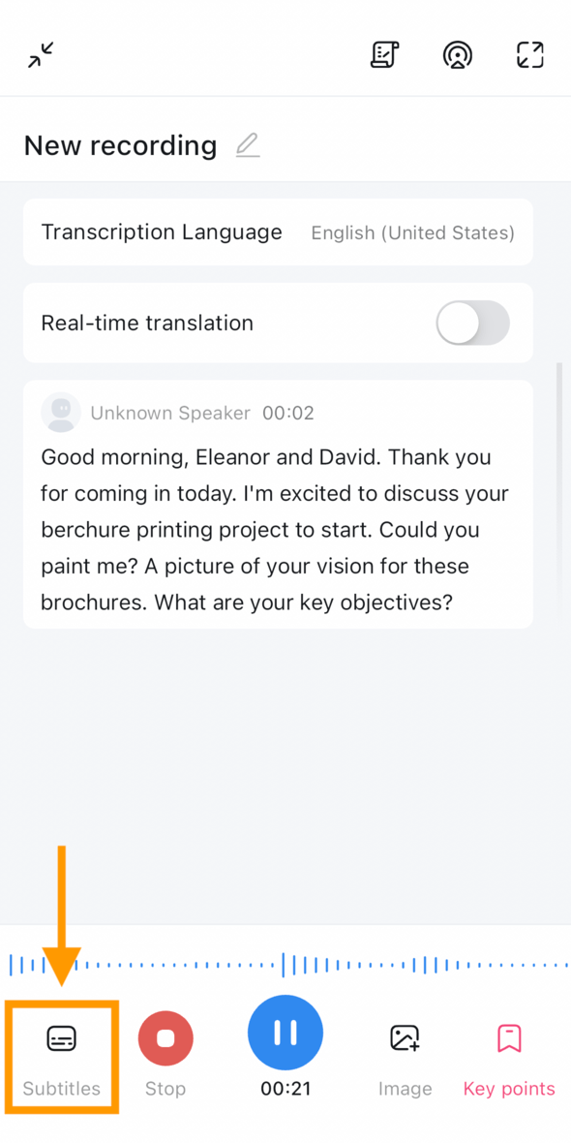The image size is (571, 1143).
Task: Tap the broadcast cast icon in header
Action: (x=458, y=55)
